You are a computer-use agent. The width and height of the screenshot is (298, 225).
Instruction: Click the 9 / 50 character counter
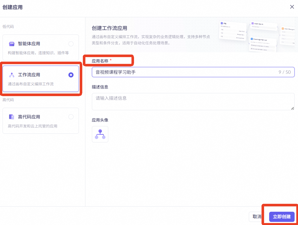(x=284, y=72)
